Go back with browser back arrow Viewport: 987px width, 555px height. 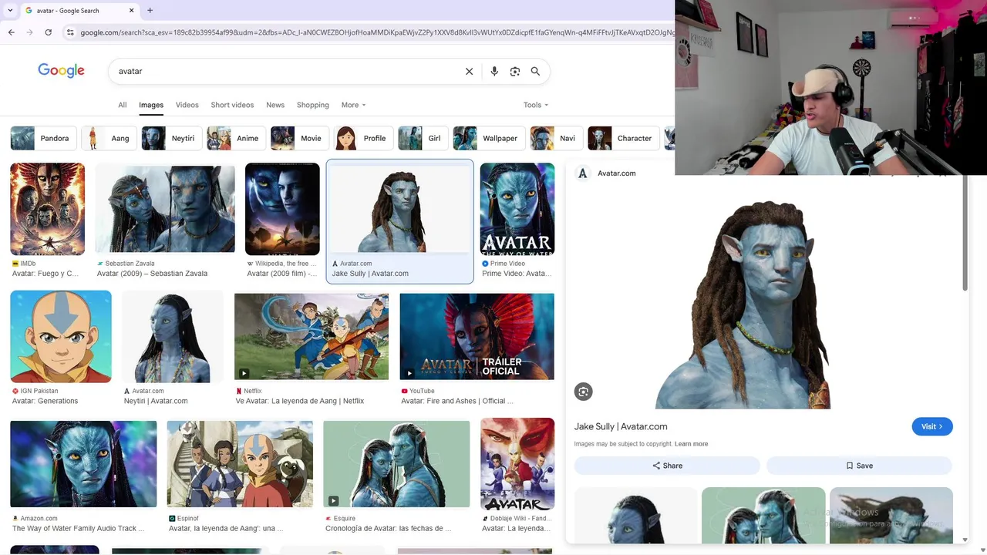click(x=11, y=32)
